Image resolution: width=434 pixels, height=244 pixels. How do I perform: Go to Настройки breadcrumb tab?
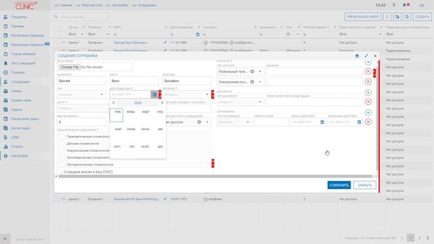[120, 5]
